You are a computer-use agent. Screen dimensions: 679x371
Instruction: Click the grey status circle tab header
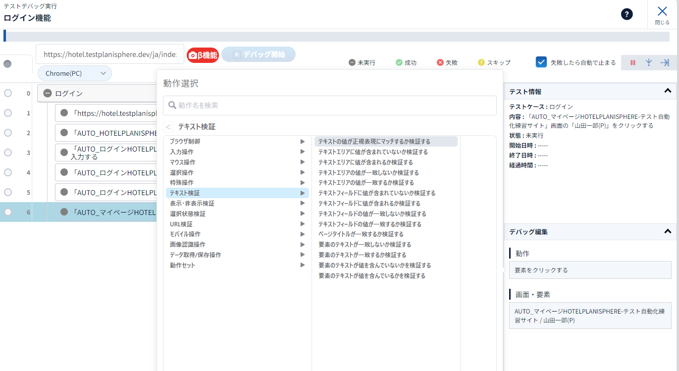click(x=8, y=64)
